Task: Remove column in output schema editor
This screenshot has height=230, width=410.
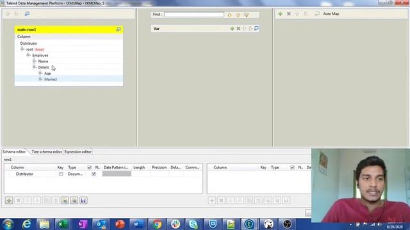Action: 221,200
